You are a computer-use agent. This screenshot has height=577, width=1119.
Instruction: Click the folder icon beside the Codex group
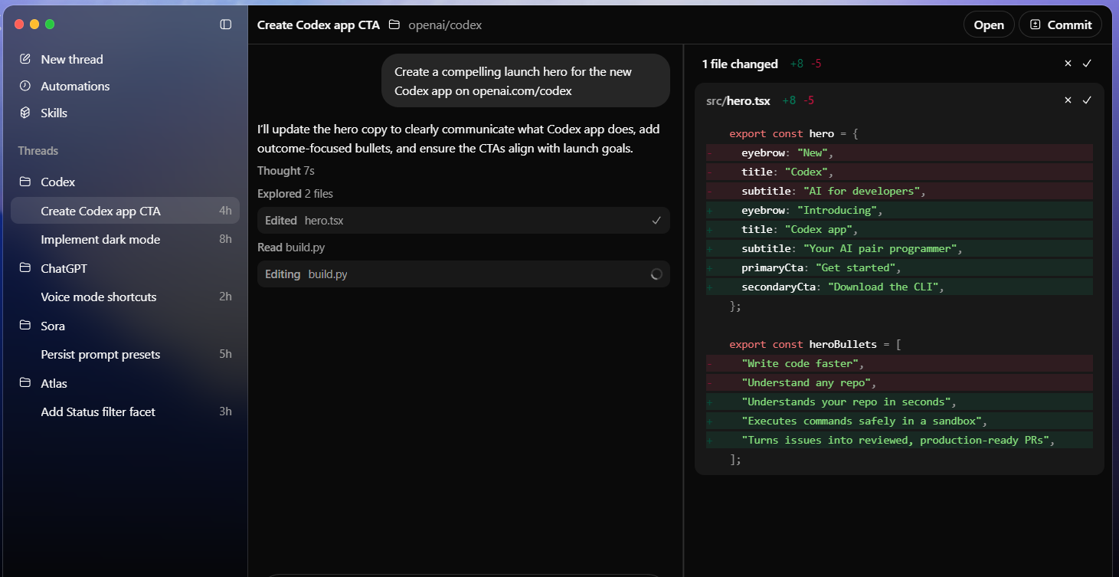24,182
